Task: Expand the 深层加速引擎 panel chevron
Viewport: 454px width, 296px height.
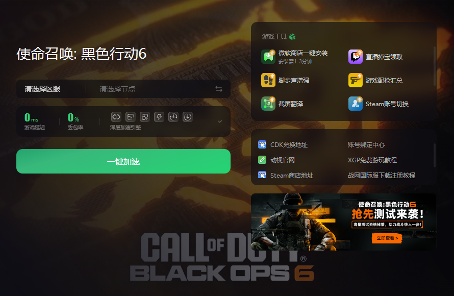Action: pos(220,121)
